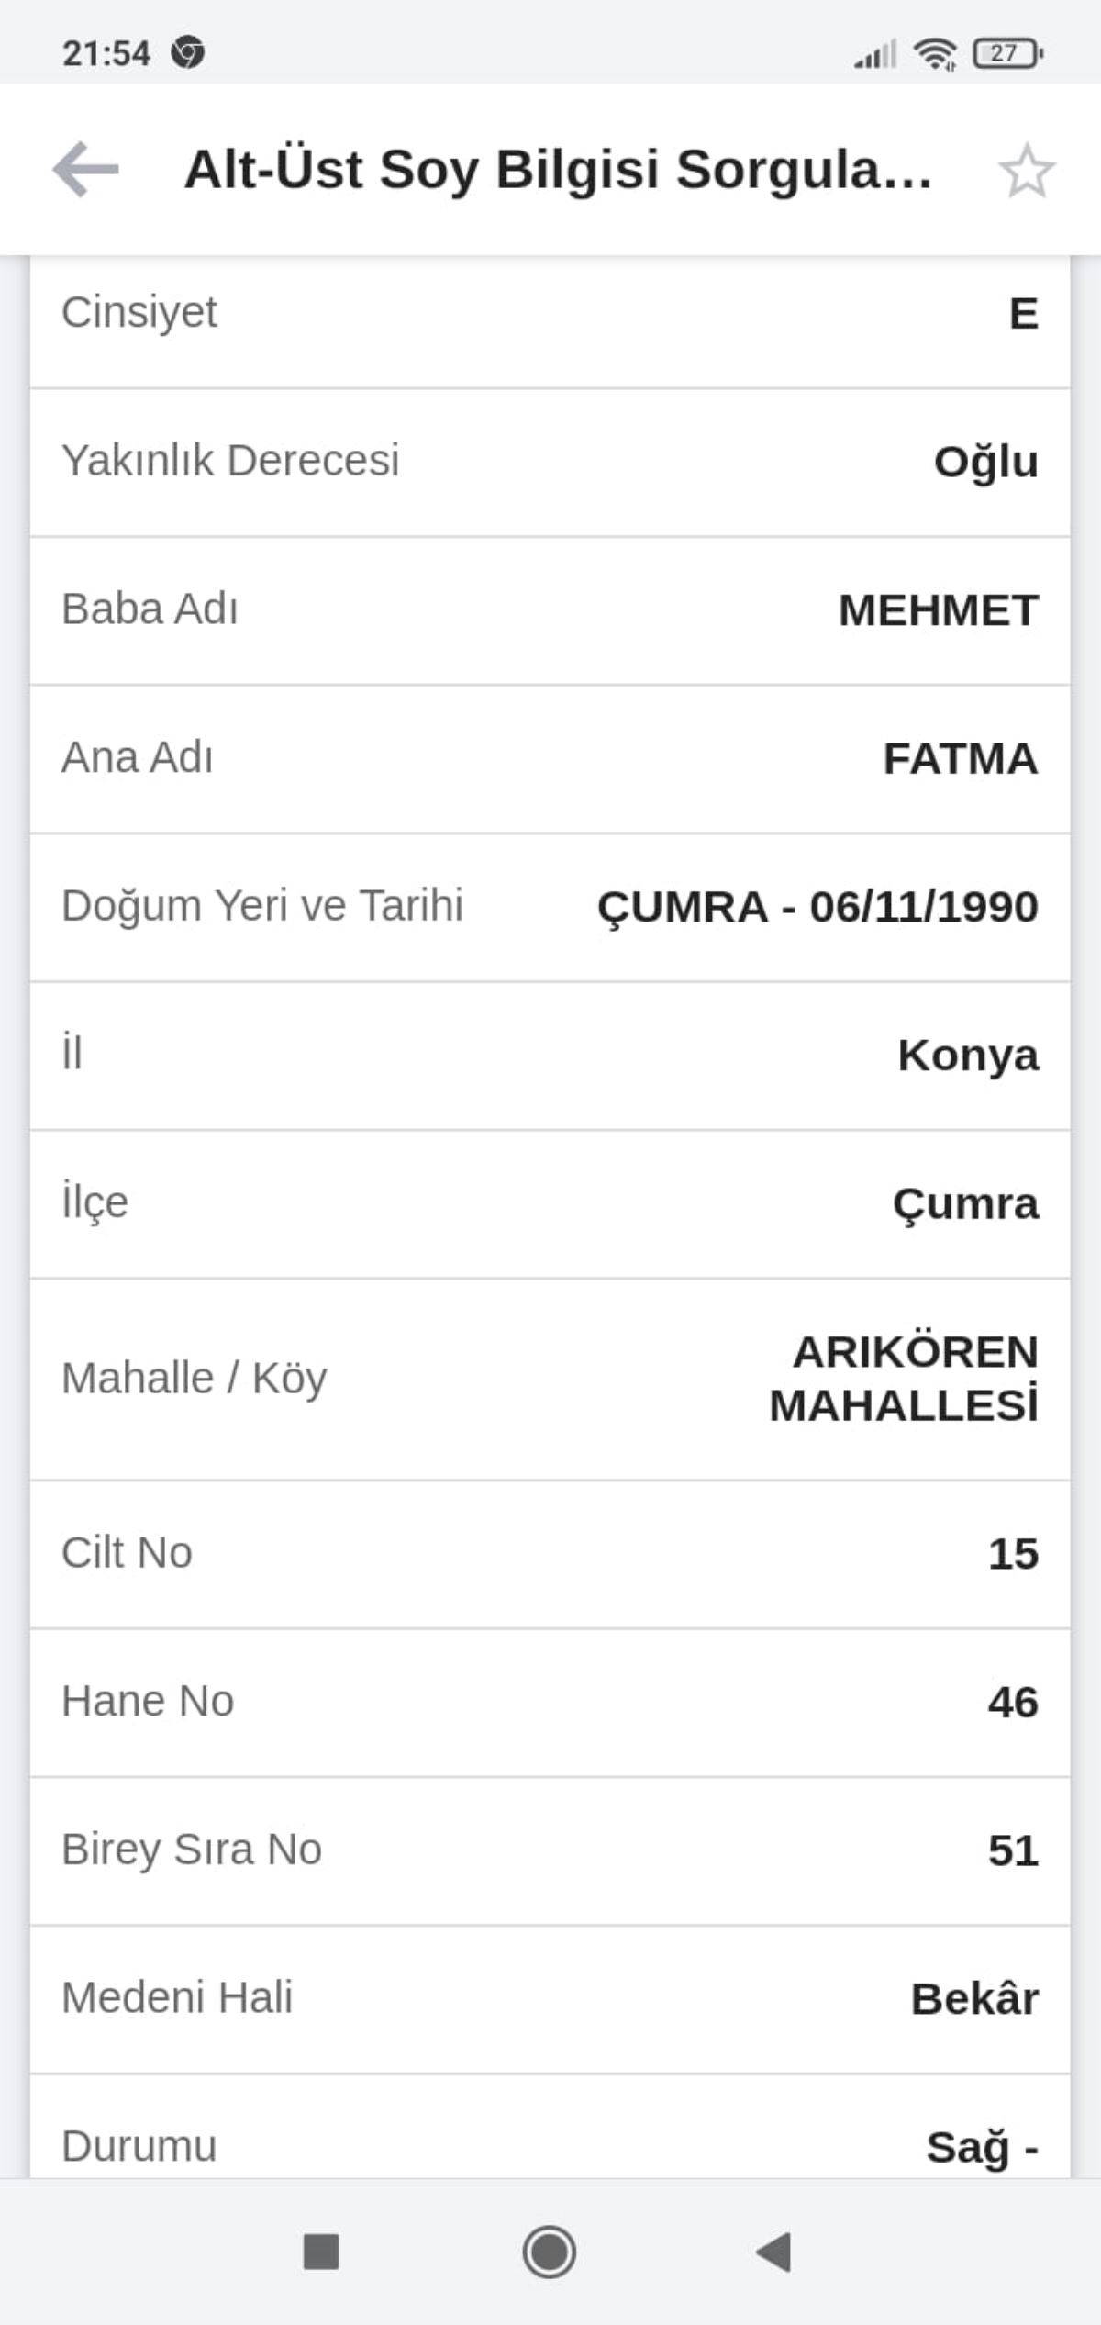Tap the cellular signal strength icon
The image size is (1101, 2325).
coord(875,54)
